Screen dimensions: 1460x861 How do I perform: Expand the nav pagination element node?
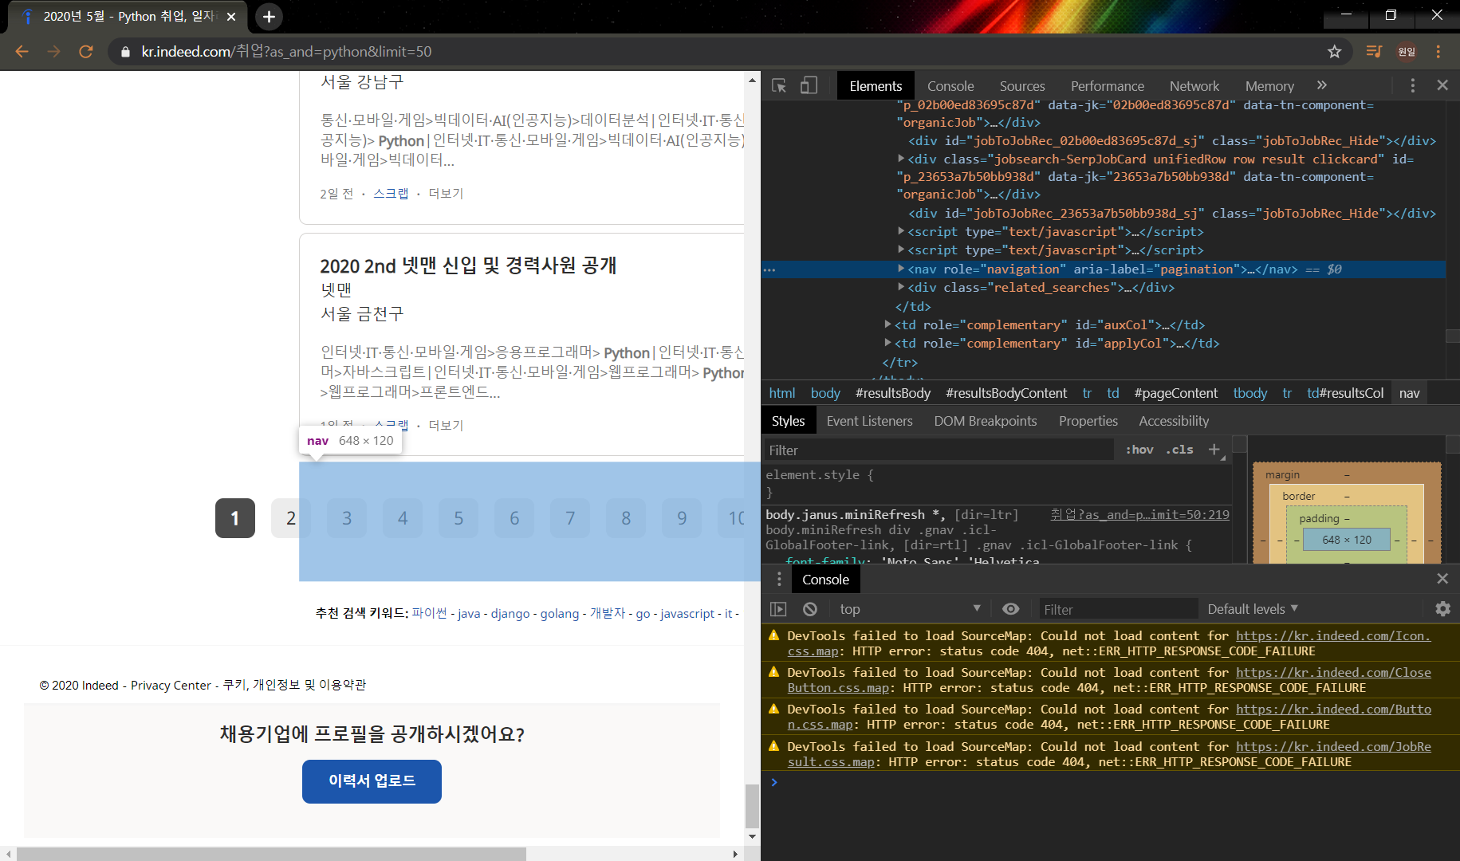901,269
